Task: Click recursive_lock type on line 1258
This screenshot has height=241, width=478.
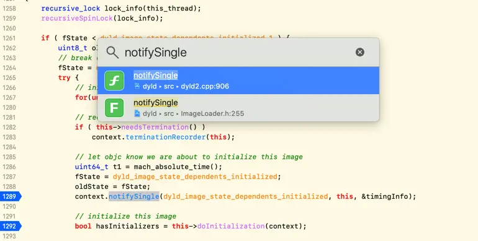Action: point(71,8)
